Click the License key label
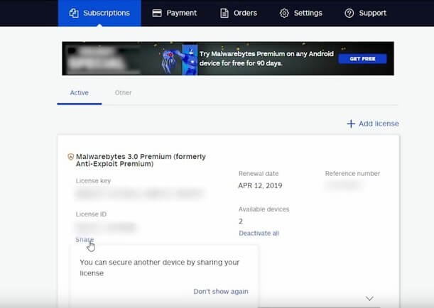This screenshot has height=308, width=434. tap(93, 181)
